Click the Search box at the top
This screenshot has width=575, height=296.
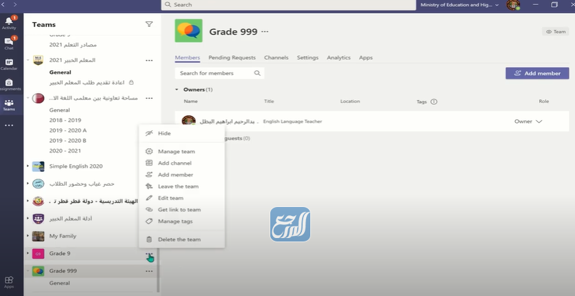(x=289, y=5)
